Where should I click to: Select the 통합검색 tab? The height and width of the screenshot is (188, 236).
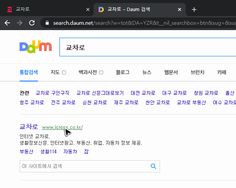[29, 72]
